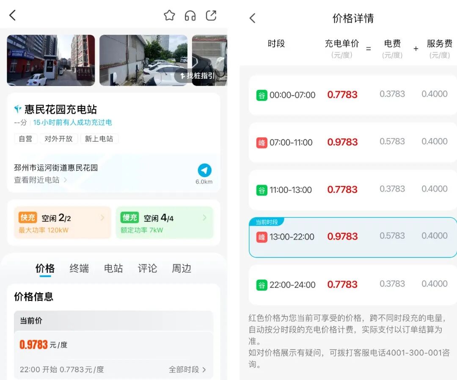
Task: Tap the headphones customer service icon
Action: (190, 15)
